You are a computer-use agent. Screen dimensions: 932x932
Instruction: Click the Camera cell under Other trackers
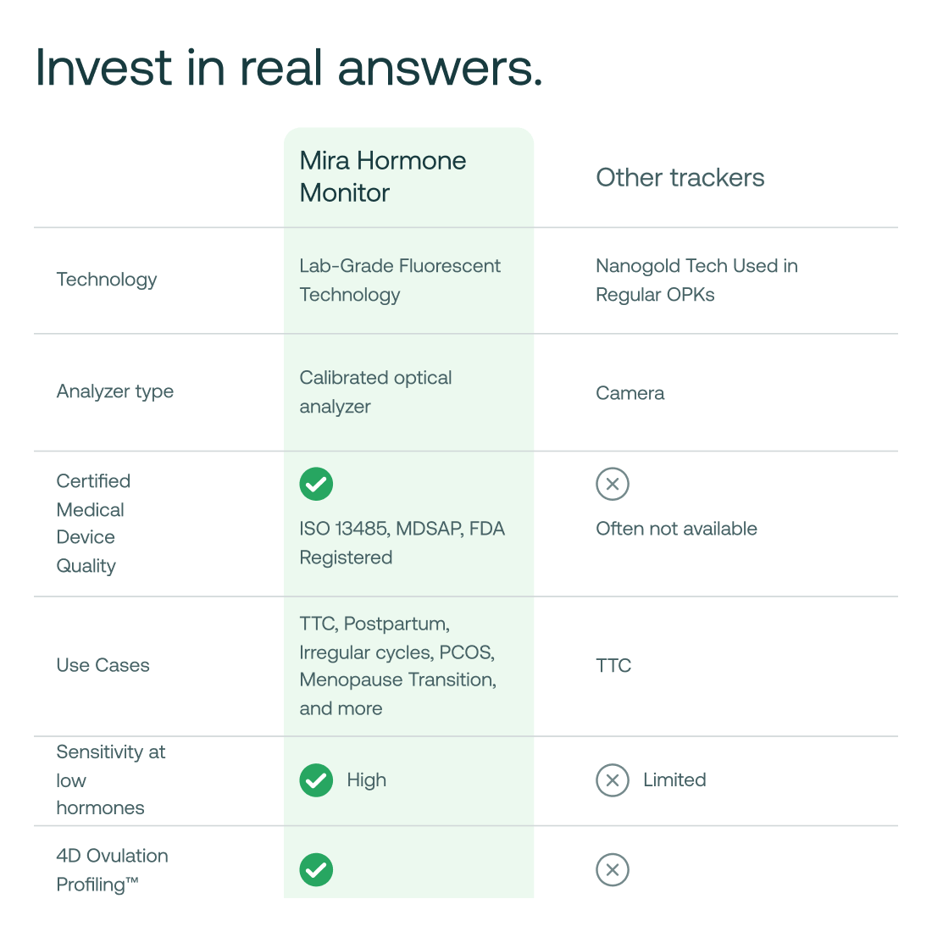(630, 393)
